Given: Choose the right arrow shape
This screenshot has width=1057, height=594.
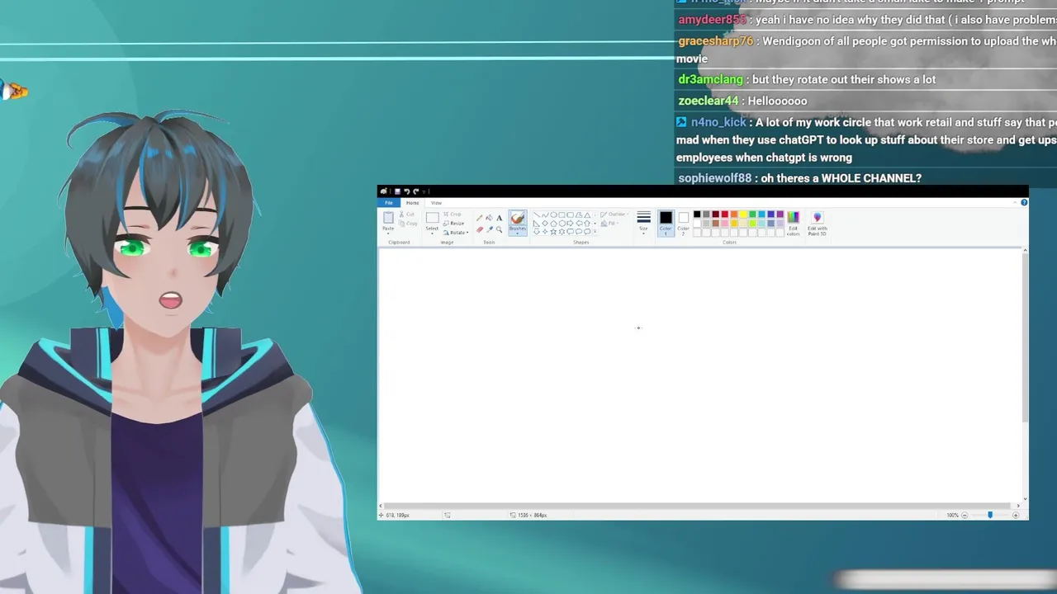Looking at the screenshot, I should click(x=570, y=224).
